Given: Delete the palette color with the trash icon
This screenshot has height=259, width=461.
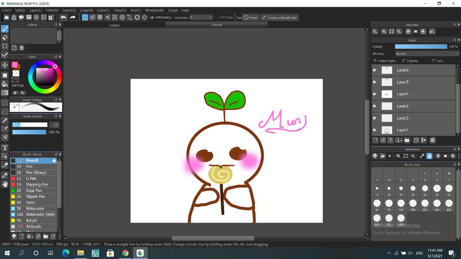Looking at the screenshot, I should click(x=22, y=48).
